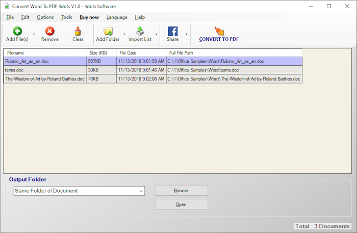The height and width of the screenshot is (233, 357).
Task: Click the Import List icon
Action: [x=140, y=31]
